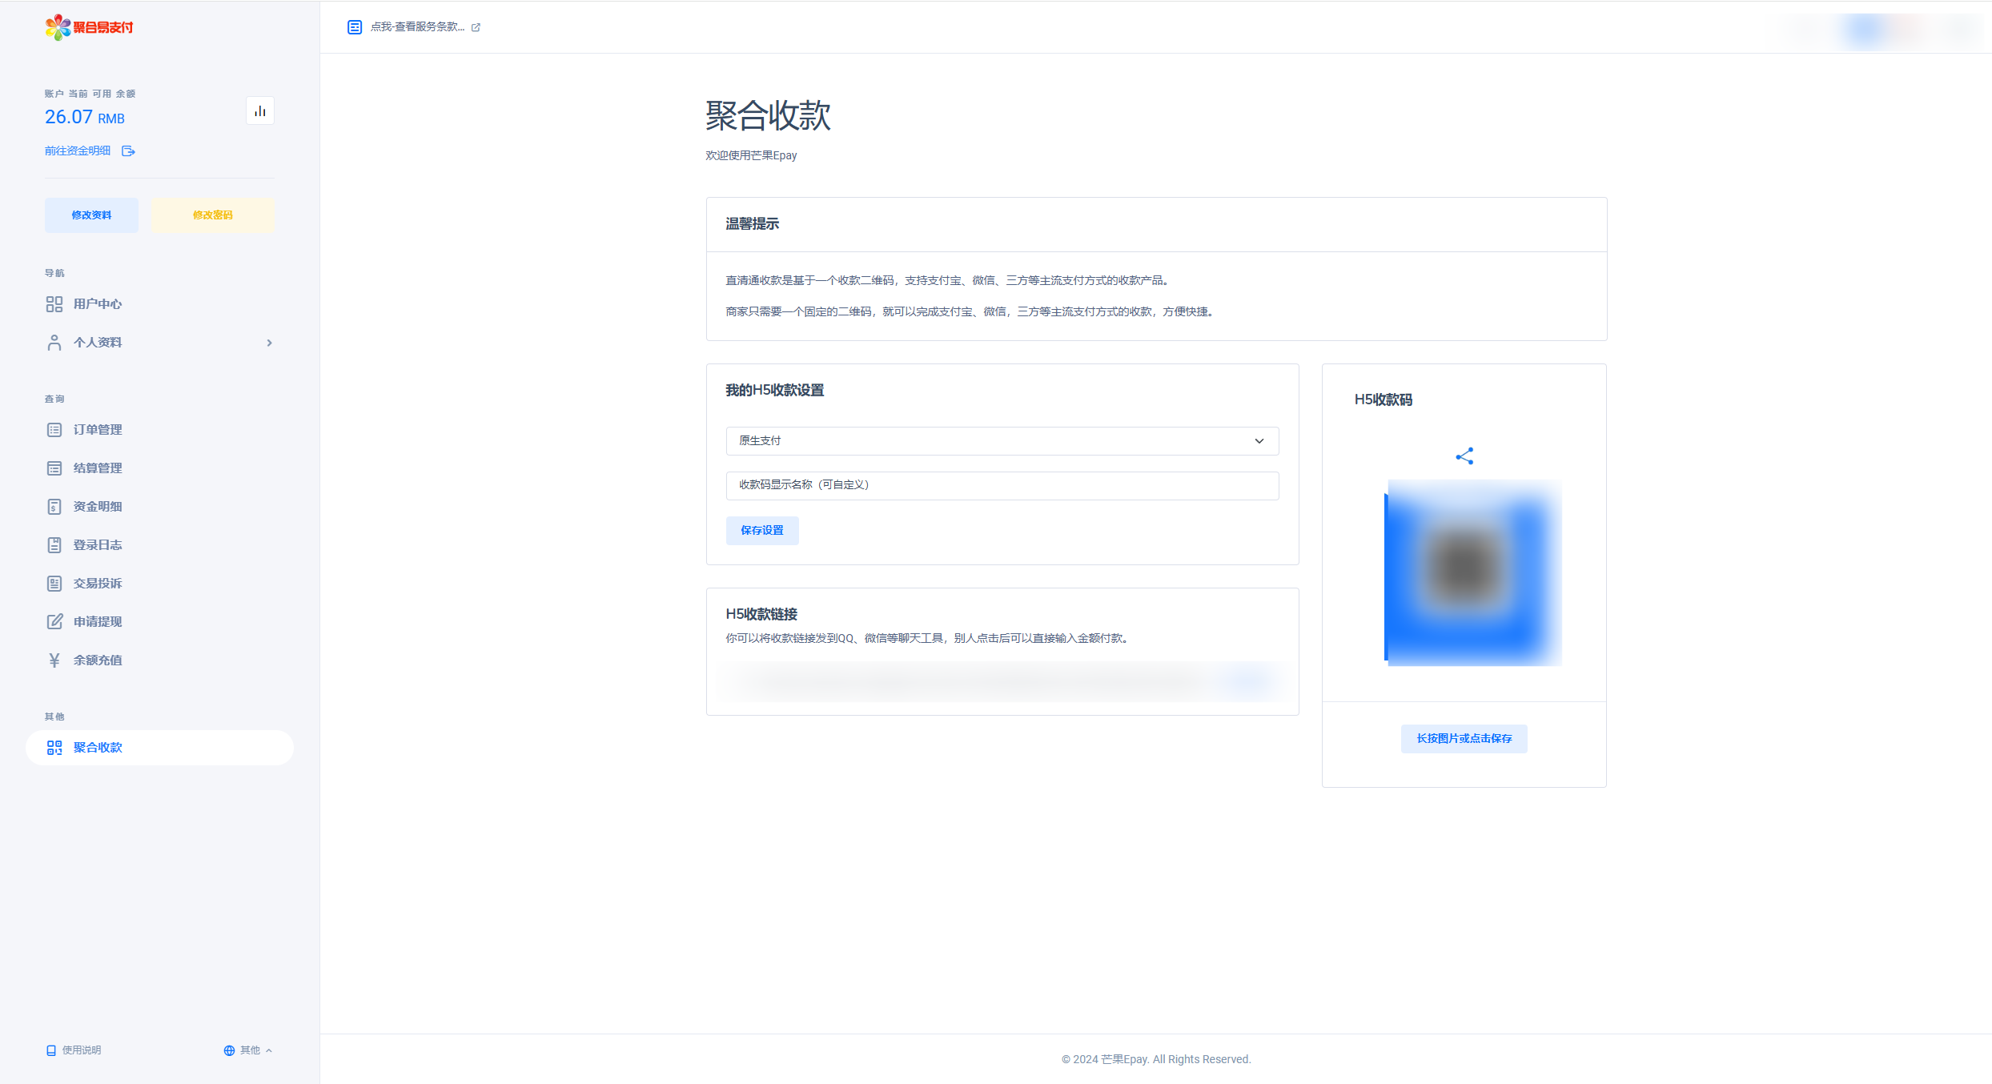1992x1084 pixels.
Task: Open the 点我-查看服务条款 link
Action: coord(417,27)
